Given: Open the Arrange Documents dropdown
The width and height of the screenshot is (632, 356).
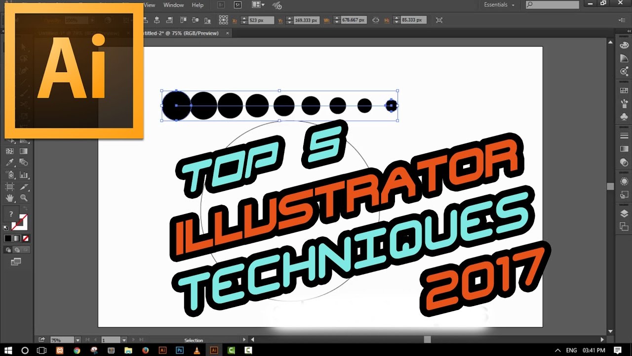Looking at the screenshot, I should click(258, 5).
